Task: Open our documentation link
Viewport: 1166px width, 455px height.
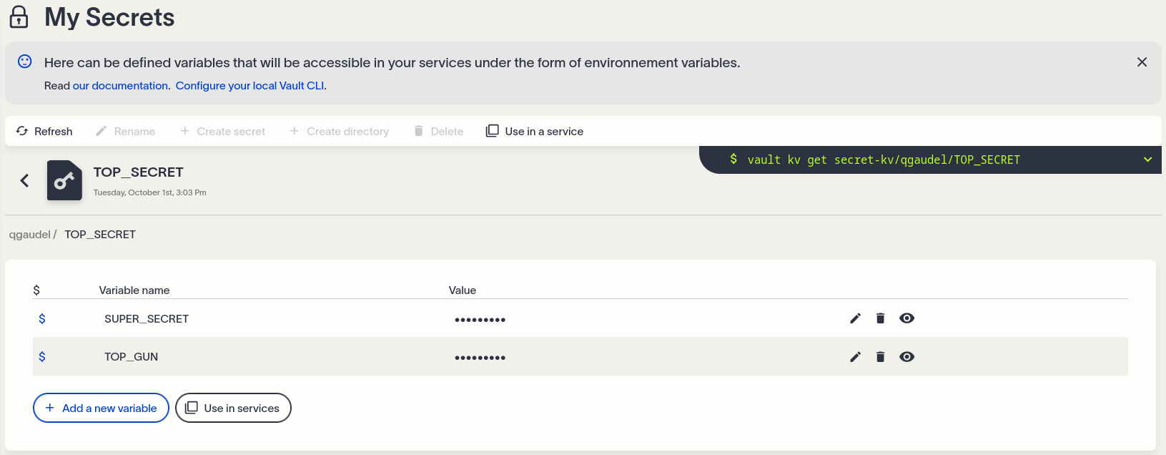Action: 121,86
